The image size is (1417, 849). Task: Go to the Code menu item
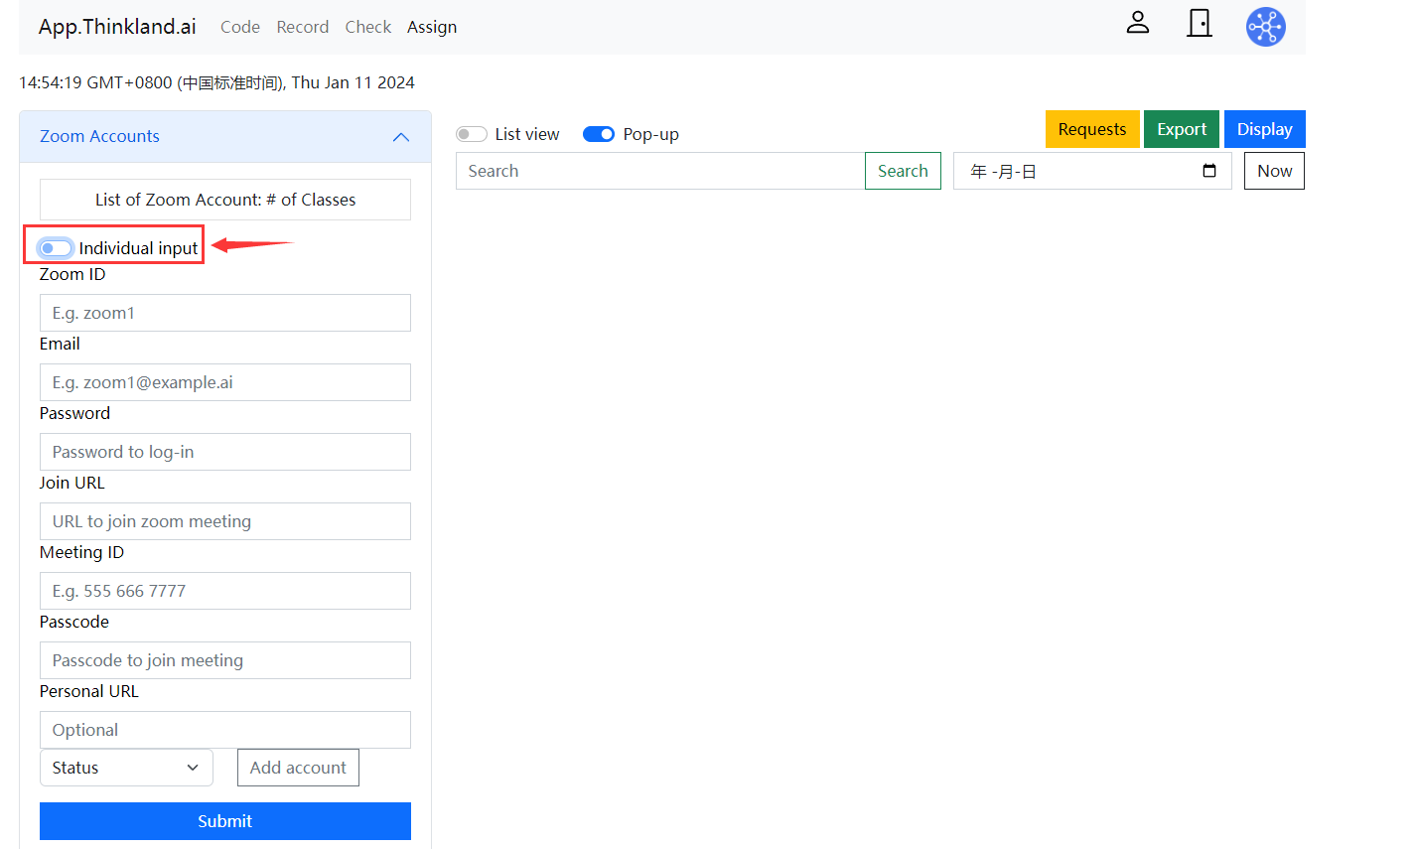pyautogui.click(x=240, y=27)
